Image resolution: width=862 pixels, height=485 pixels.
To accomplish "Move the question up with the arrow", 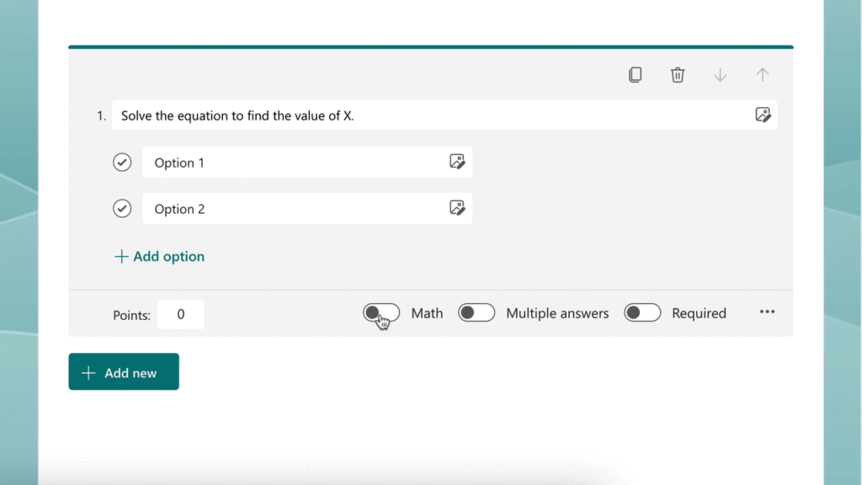I will tap(762, 74).
